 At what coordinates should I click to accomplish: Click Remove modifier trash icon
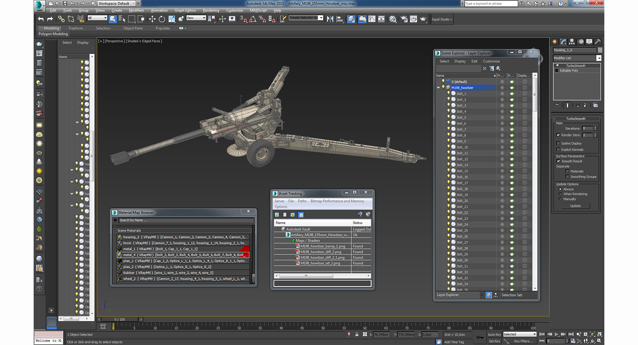pyautogui.click(x=585, y=105)
